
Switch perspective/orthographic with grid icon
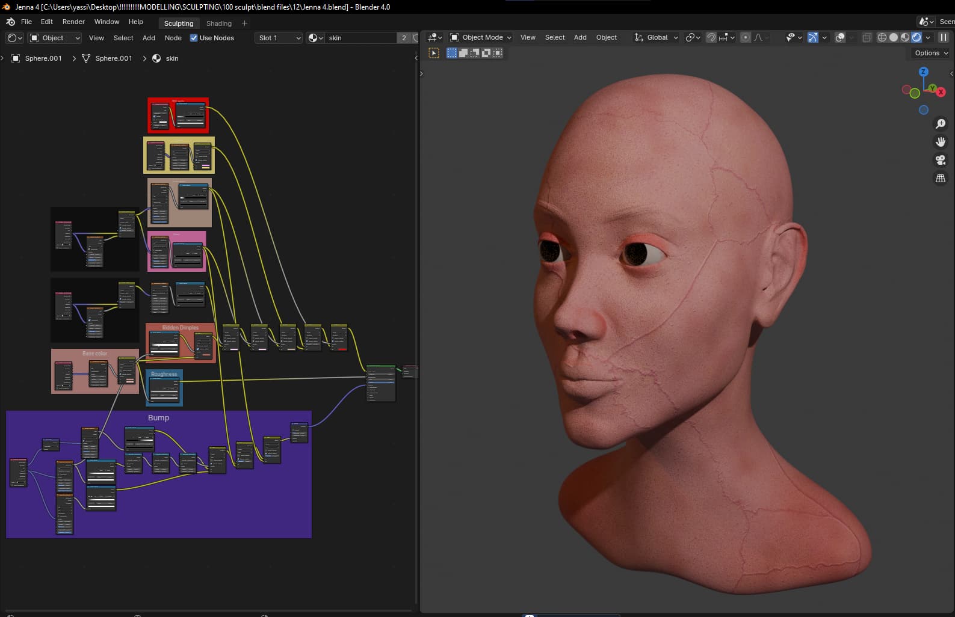pyautogui.click(x=940, y=179)
